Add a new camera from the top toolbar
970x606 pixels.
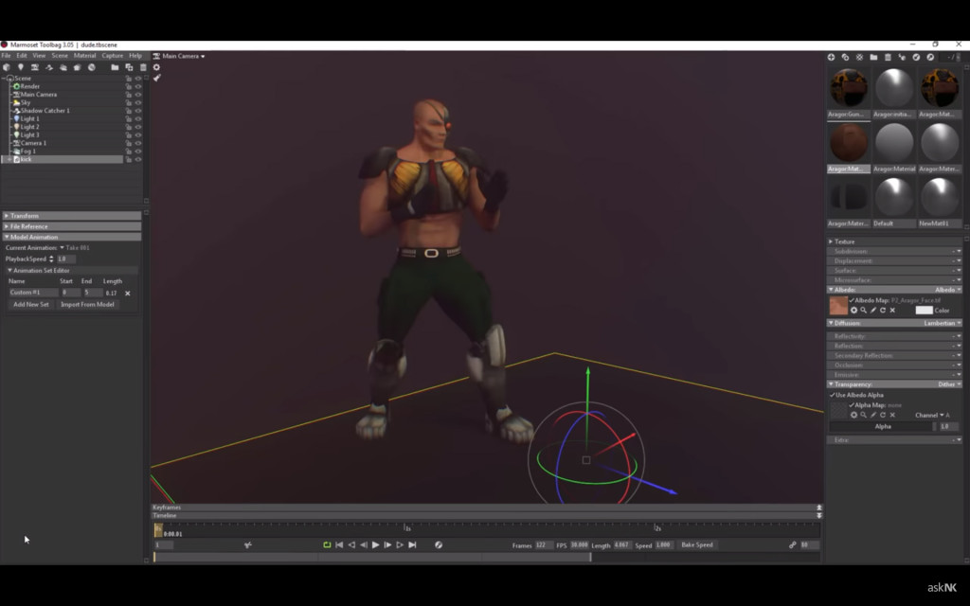pyautogui.click(x=35, y=67)
